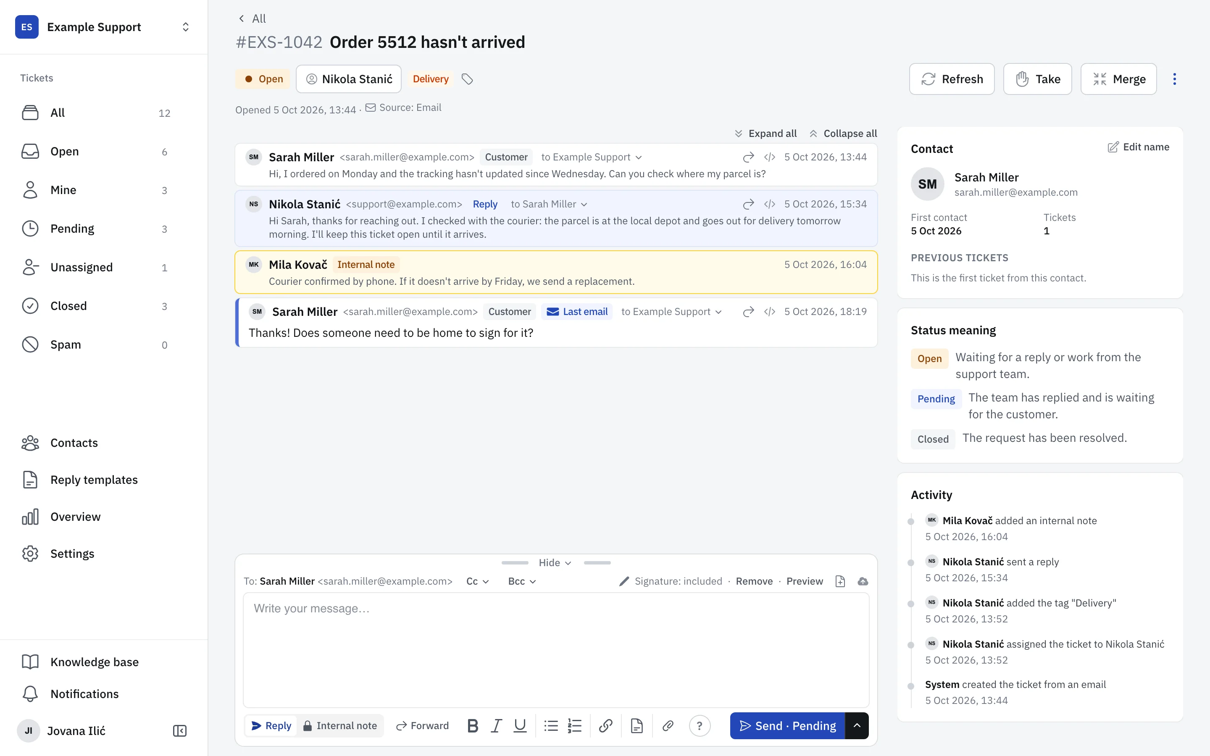
Task: Open the send options arrow next to Send · Pending
Action: tap(857, 725)
